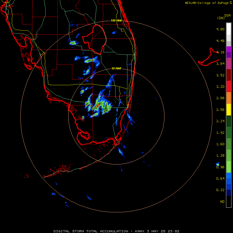The width and height of the screenshot is (233, 233).
Task: Select the bright purple legend swatch
Action: tap(229, 49)
